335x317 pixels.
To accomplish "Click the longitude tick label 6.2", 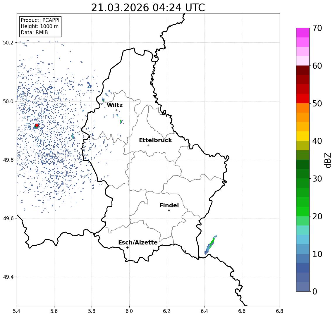I will click(167, 311).
